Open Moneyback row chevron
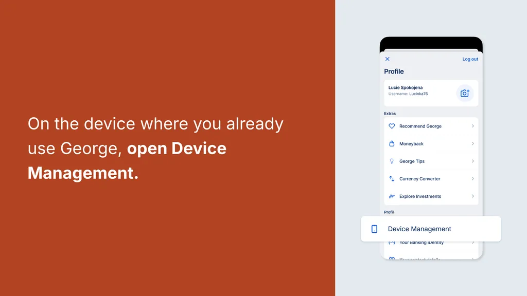Image resolution: width=527 pixels, height=296 pixels. (472, 144)
